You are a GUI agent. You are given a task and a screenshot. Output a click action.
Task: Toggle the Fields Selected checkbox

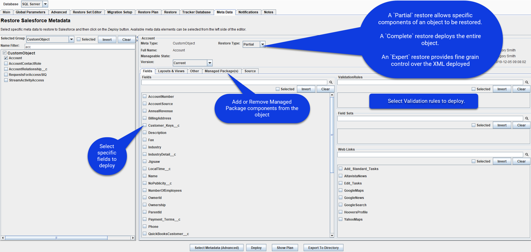coord(278,89)
